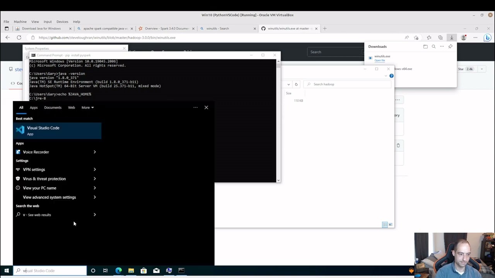Open Downloads folder icon in Downloads panel
495x278 pixels.
[425, 46]
